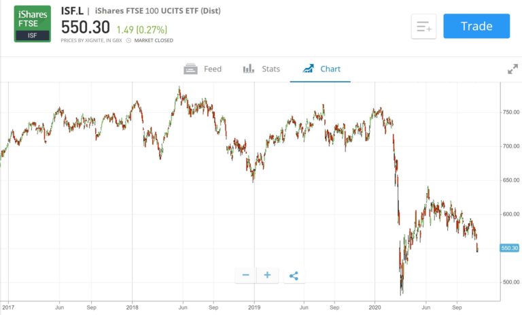Click the 2020 marker on time axis

click(375, 308)
